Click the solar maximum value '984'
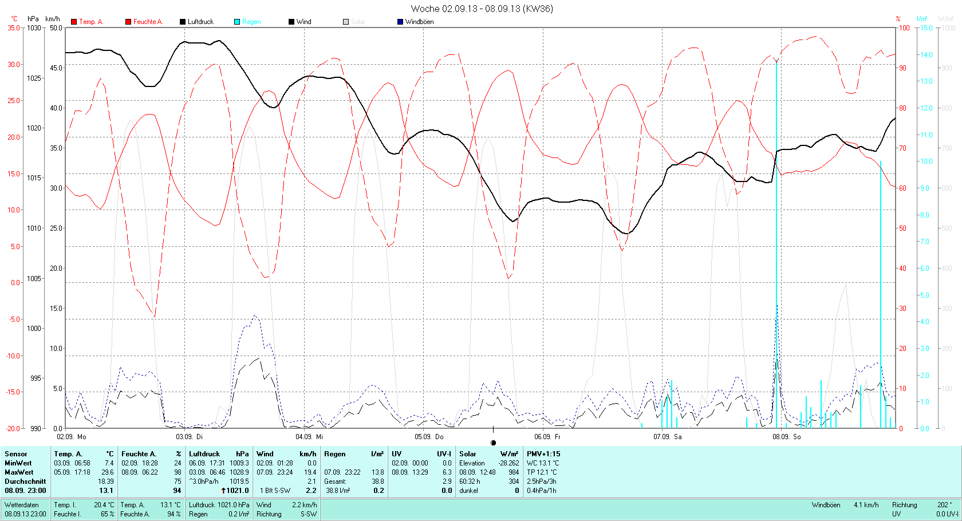This screenshot has height=521, width=962. point(514,472)
